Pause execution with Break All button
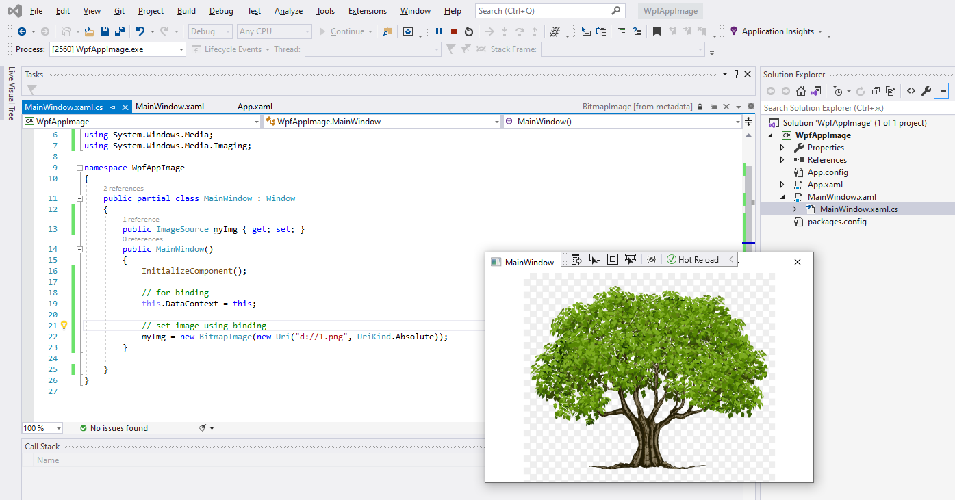 coord(439,31)
